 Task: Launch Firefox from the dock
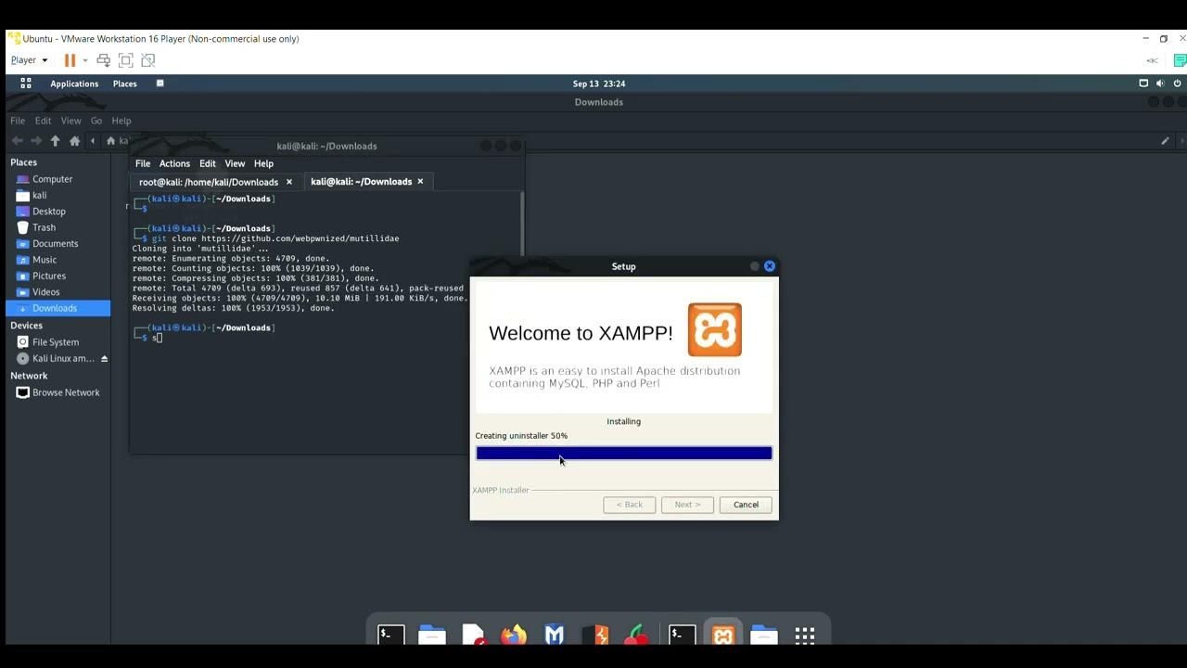[x=514, y=636]
